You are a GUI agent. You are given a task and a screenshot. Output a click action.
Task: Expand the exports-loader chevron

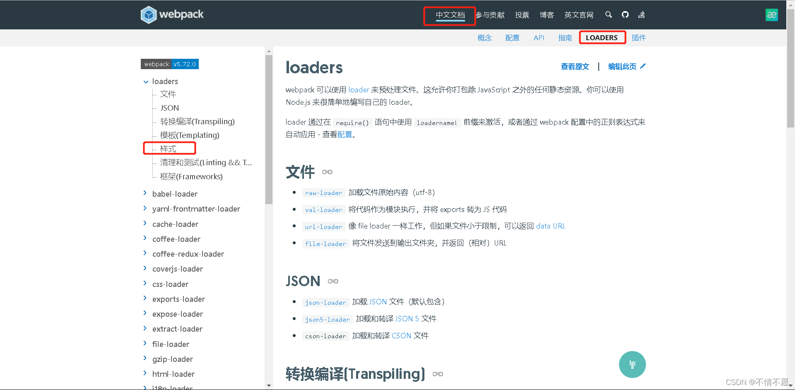(x=145, y=298)
